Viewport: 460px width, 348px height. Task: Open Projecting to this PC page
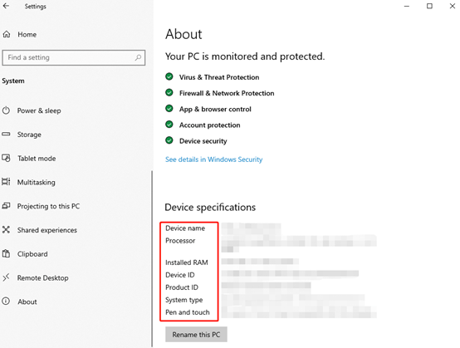[x=48, y=206]
